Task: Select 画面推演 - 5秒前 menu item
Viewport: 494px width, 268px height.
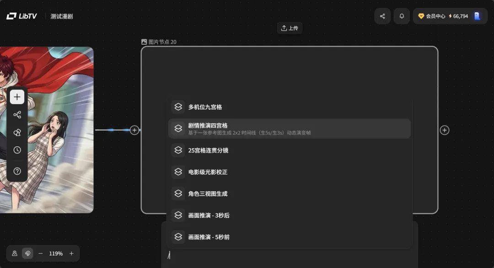Action: (289, 237)
